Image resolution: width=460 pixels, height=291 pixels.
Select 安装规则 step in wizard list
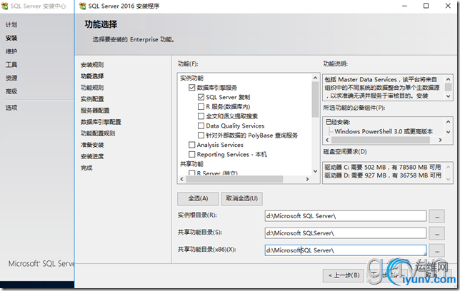coord(92,65)
